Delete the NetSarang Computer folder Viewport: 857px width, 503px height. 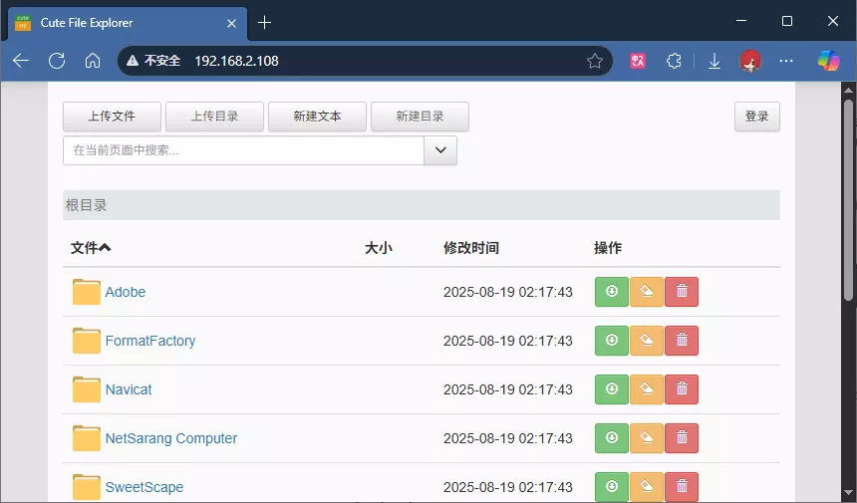coord(682,438)
